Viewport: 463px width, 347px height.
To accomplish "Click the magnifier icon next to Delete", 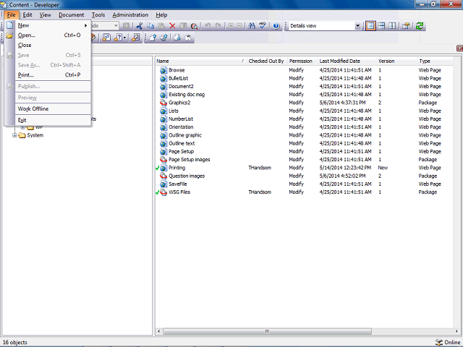I will tap(194, 26).
